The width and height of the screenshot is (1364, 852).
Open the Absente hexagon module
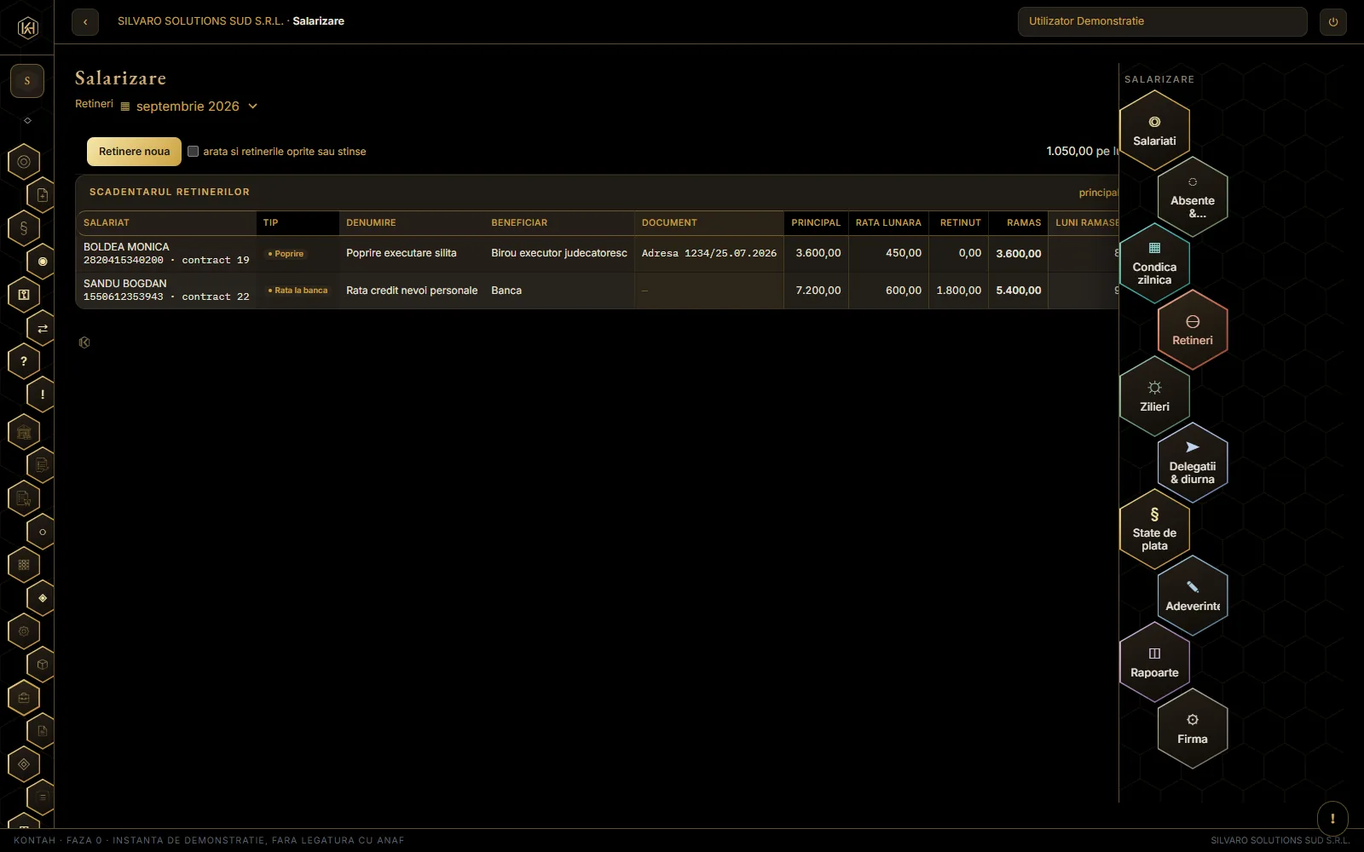point(1193,197)
